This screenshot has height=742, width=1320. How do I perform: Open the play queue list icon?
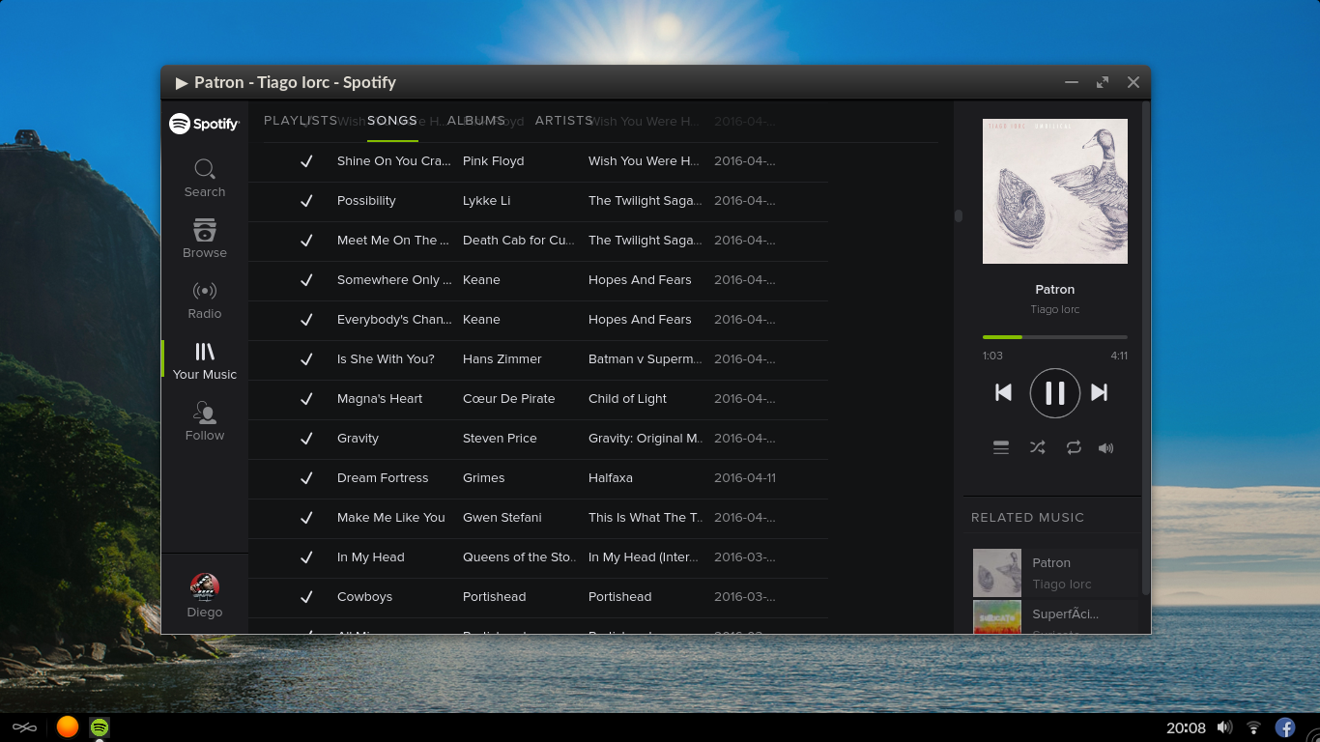[1001, 447]
